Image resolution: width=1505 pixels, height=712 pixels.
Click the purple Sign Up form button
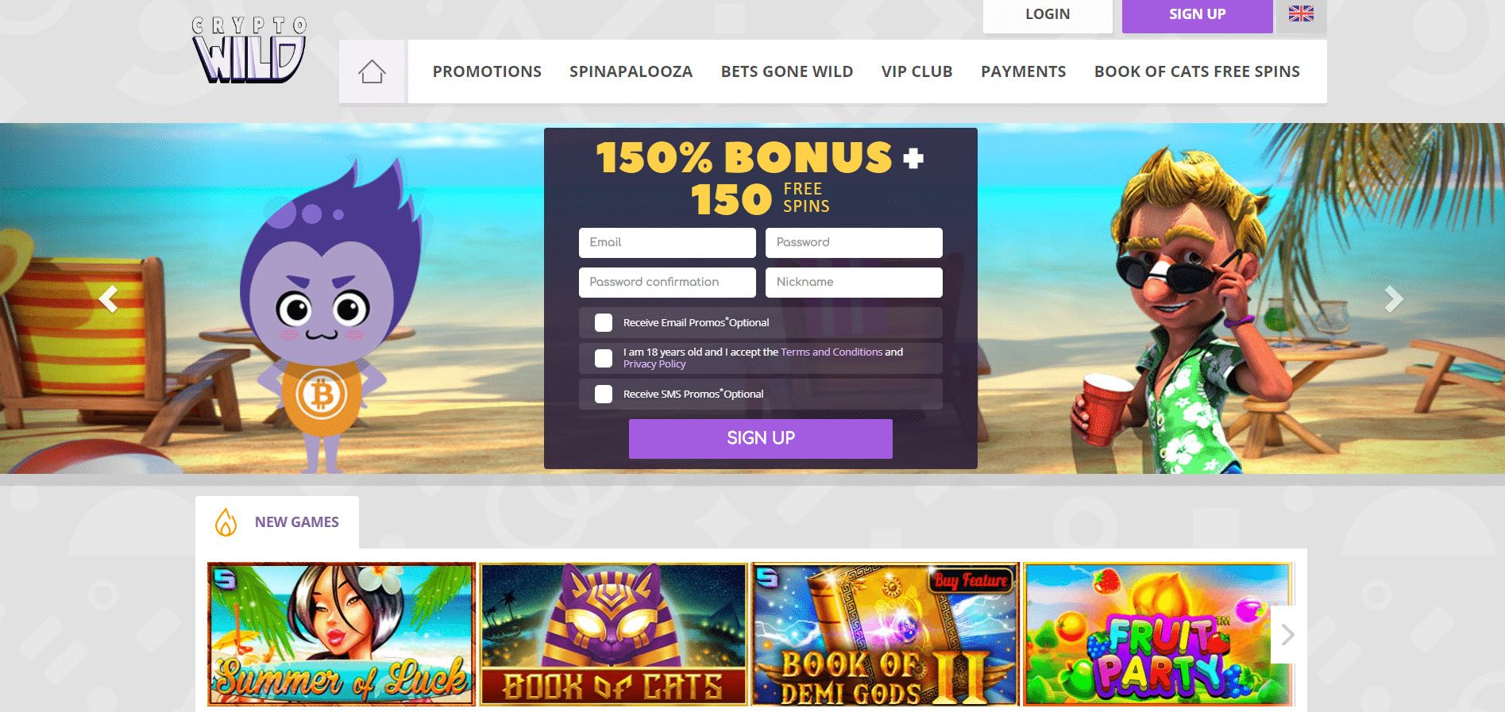761,438
